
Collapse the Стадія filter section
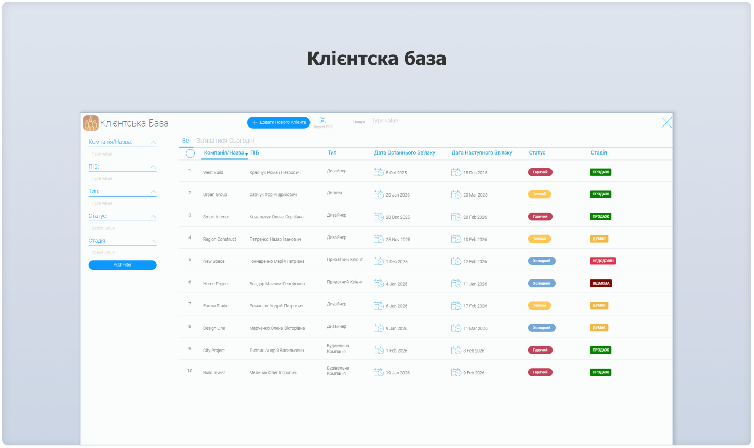(x=153, y=241)
